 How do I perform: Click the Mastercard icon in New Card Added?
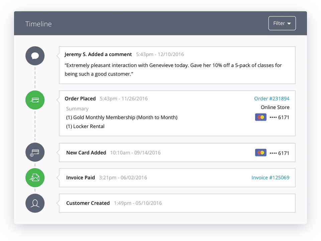pyautogui.click(x=260, y=153)
